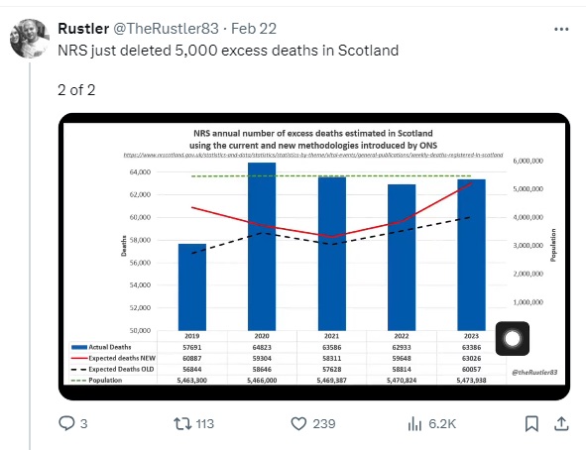
Task: Open the excess deaths chart image
Action: (x=314, y=257)
